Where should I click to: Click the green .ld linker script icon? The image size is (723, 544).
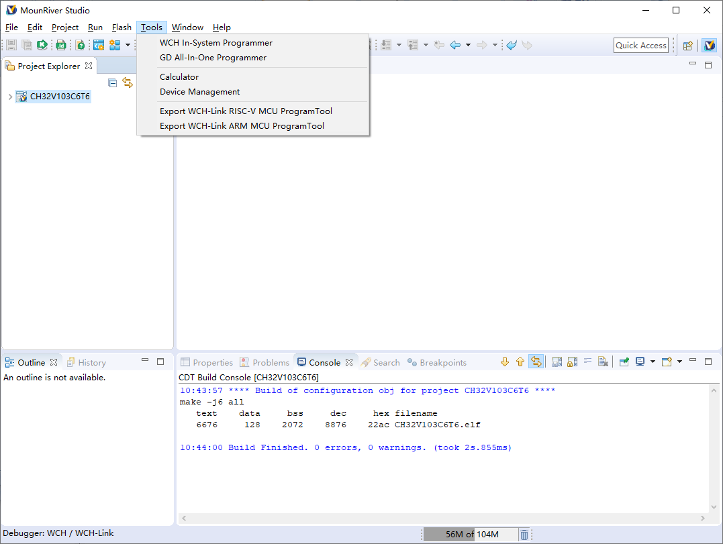[x=61, y=45]
